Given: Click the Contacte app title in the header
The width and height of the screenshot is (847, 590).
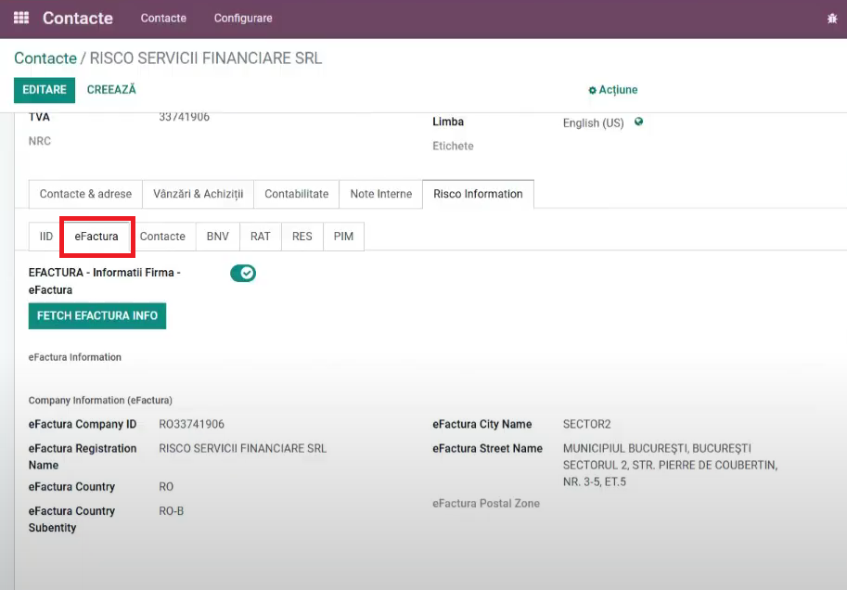Looking at the screenshot, I should (x=78, y=19).
